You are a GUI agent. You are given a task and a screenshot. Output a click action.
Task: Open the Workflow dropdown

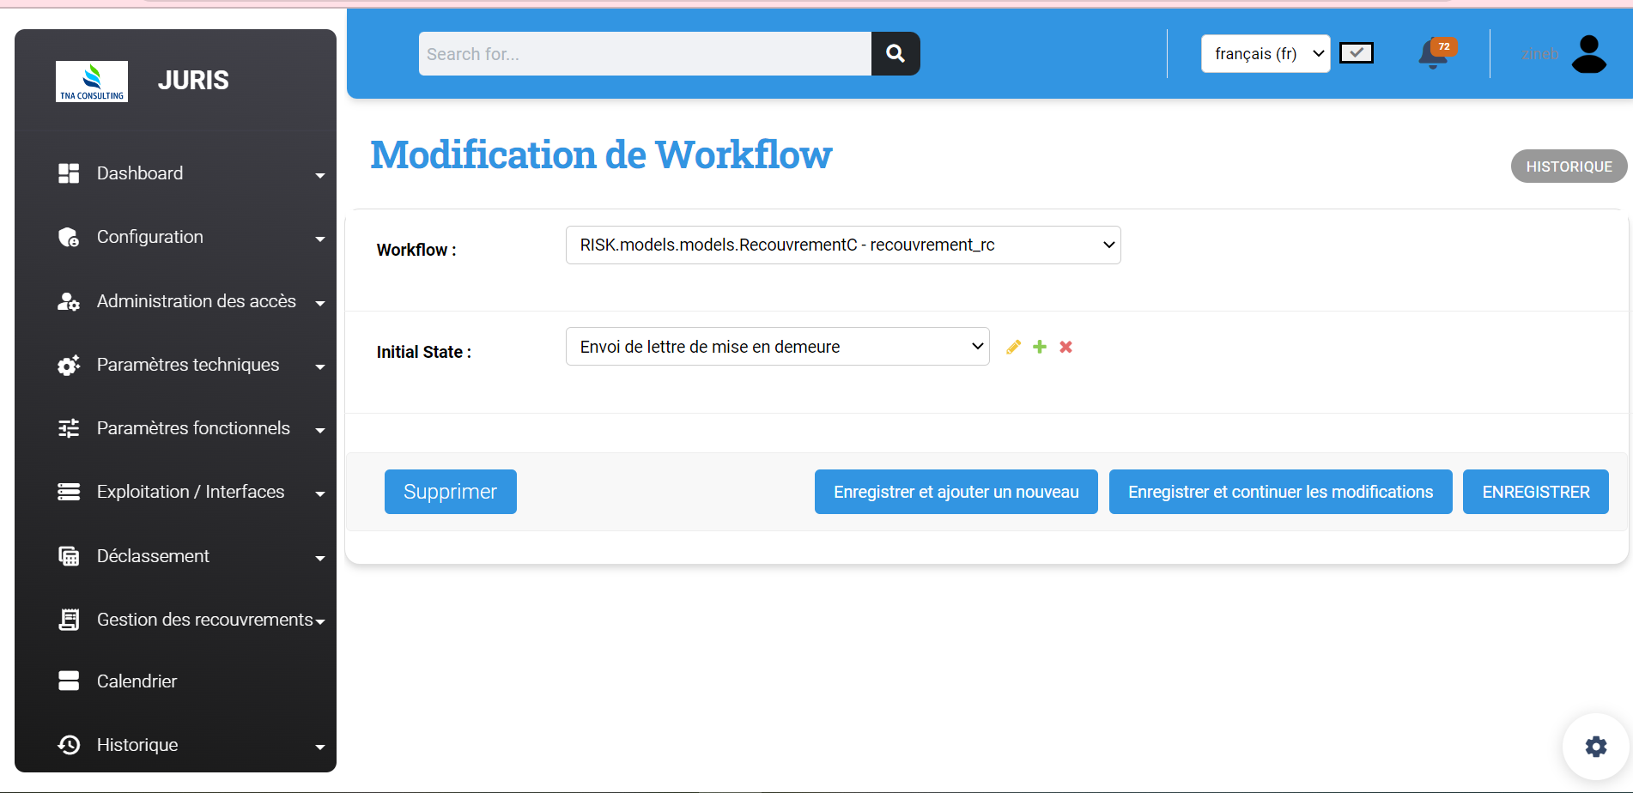coord(842,245)
